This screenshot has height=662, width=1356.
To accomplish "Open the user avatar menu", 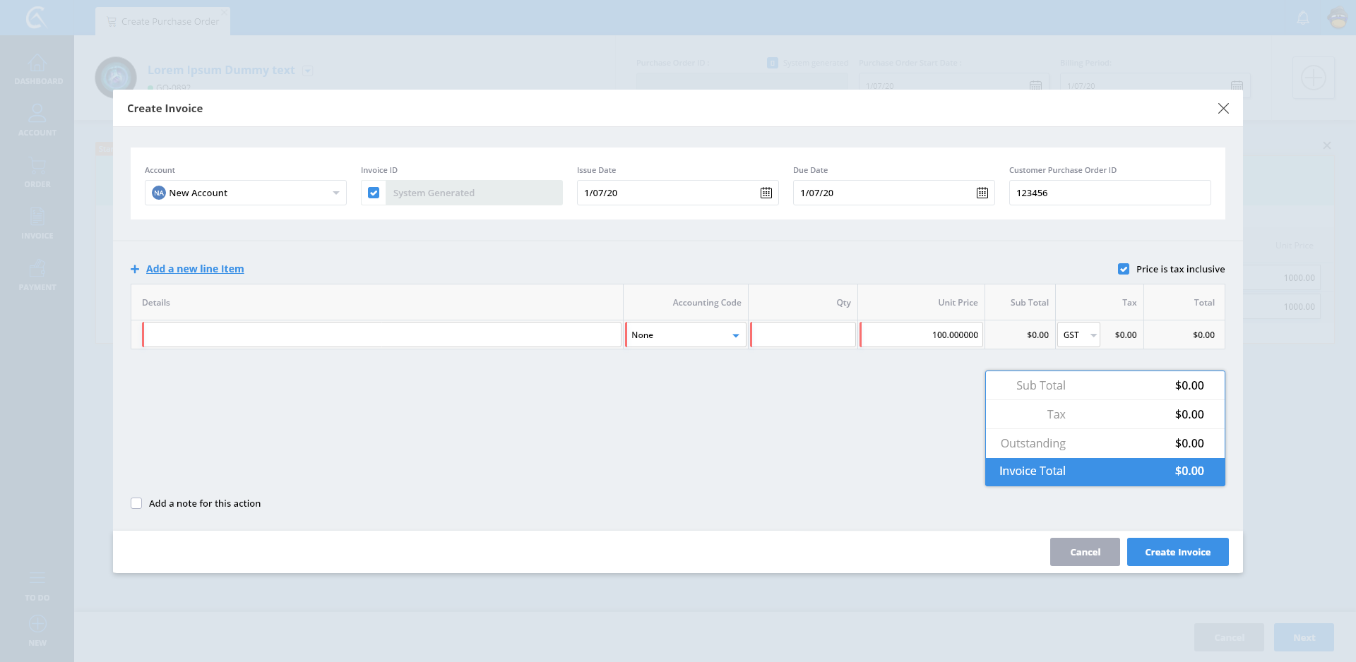I will click(x=1338, y=18).
